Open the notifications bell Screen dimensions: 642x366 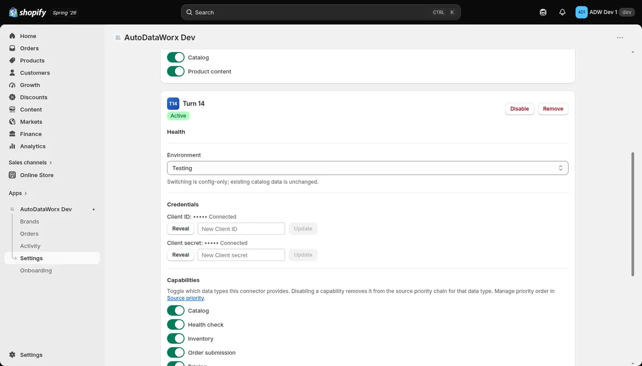pyautogui.click(x=562, y=13)
